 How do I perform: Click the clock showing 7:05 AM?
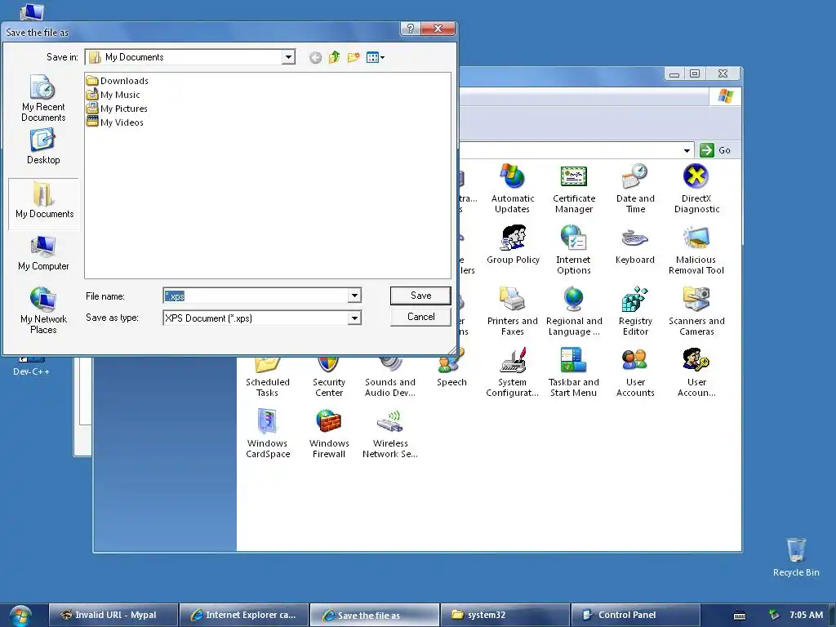(x=806, y=615)
